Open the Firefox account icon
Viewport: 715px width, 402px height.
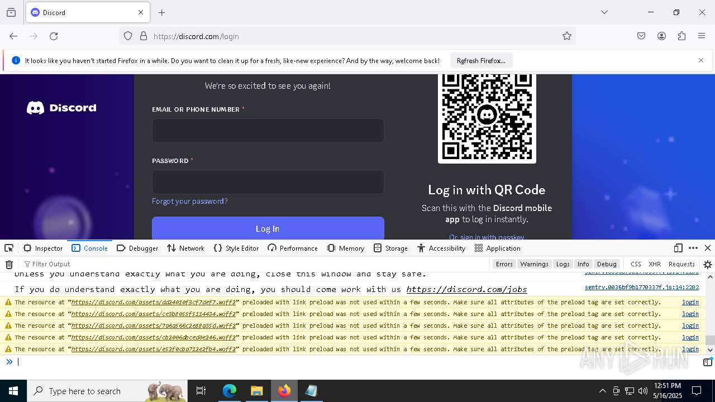point(661,36)
